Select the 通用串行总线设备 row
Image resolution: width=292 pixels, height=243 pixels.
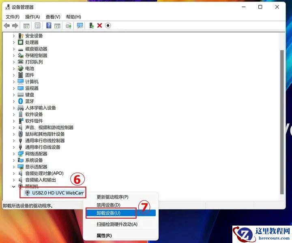[43, 147]
